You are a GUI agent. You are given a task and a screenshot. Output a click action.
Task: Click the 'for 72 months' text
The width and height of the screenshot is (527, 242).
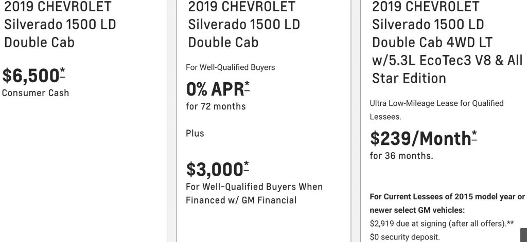point(216,106)
